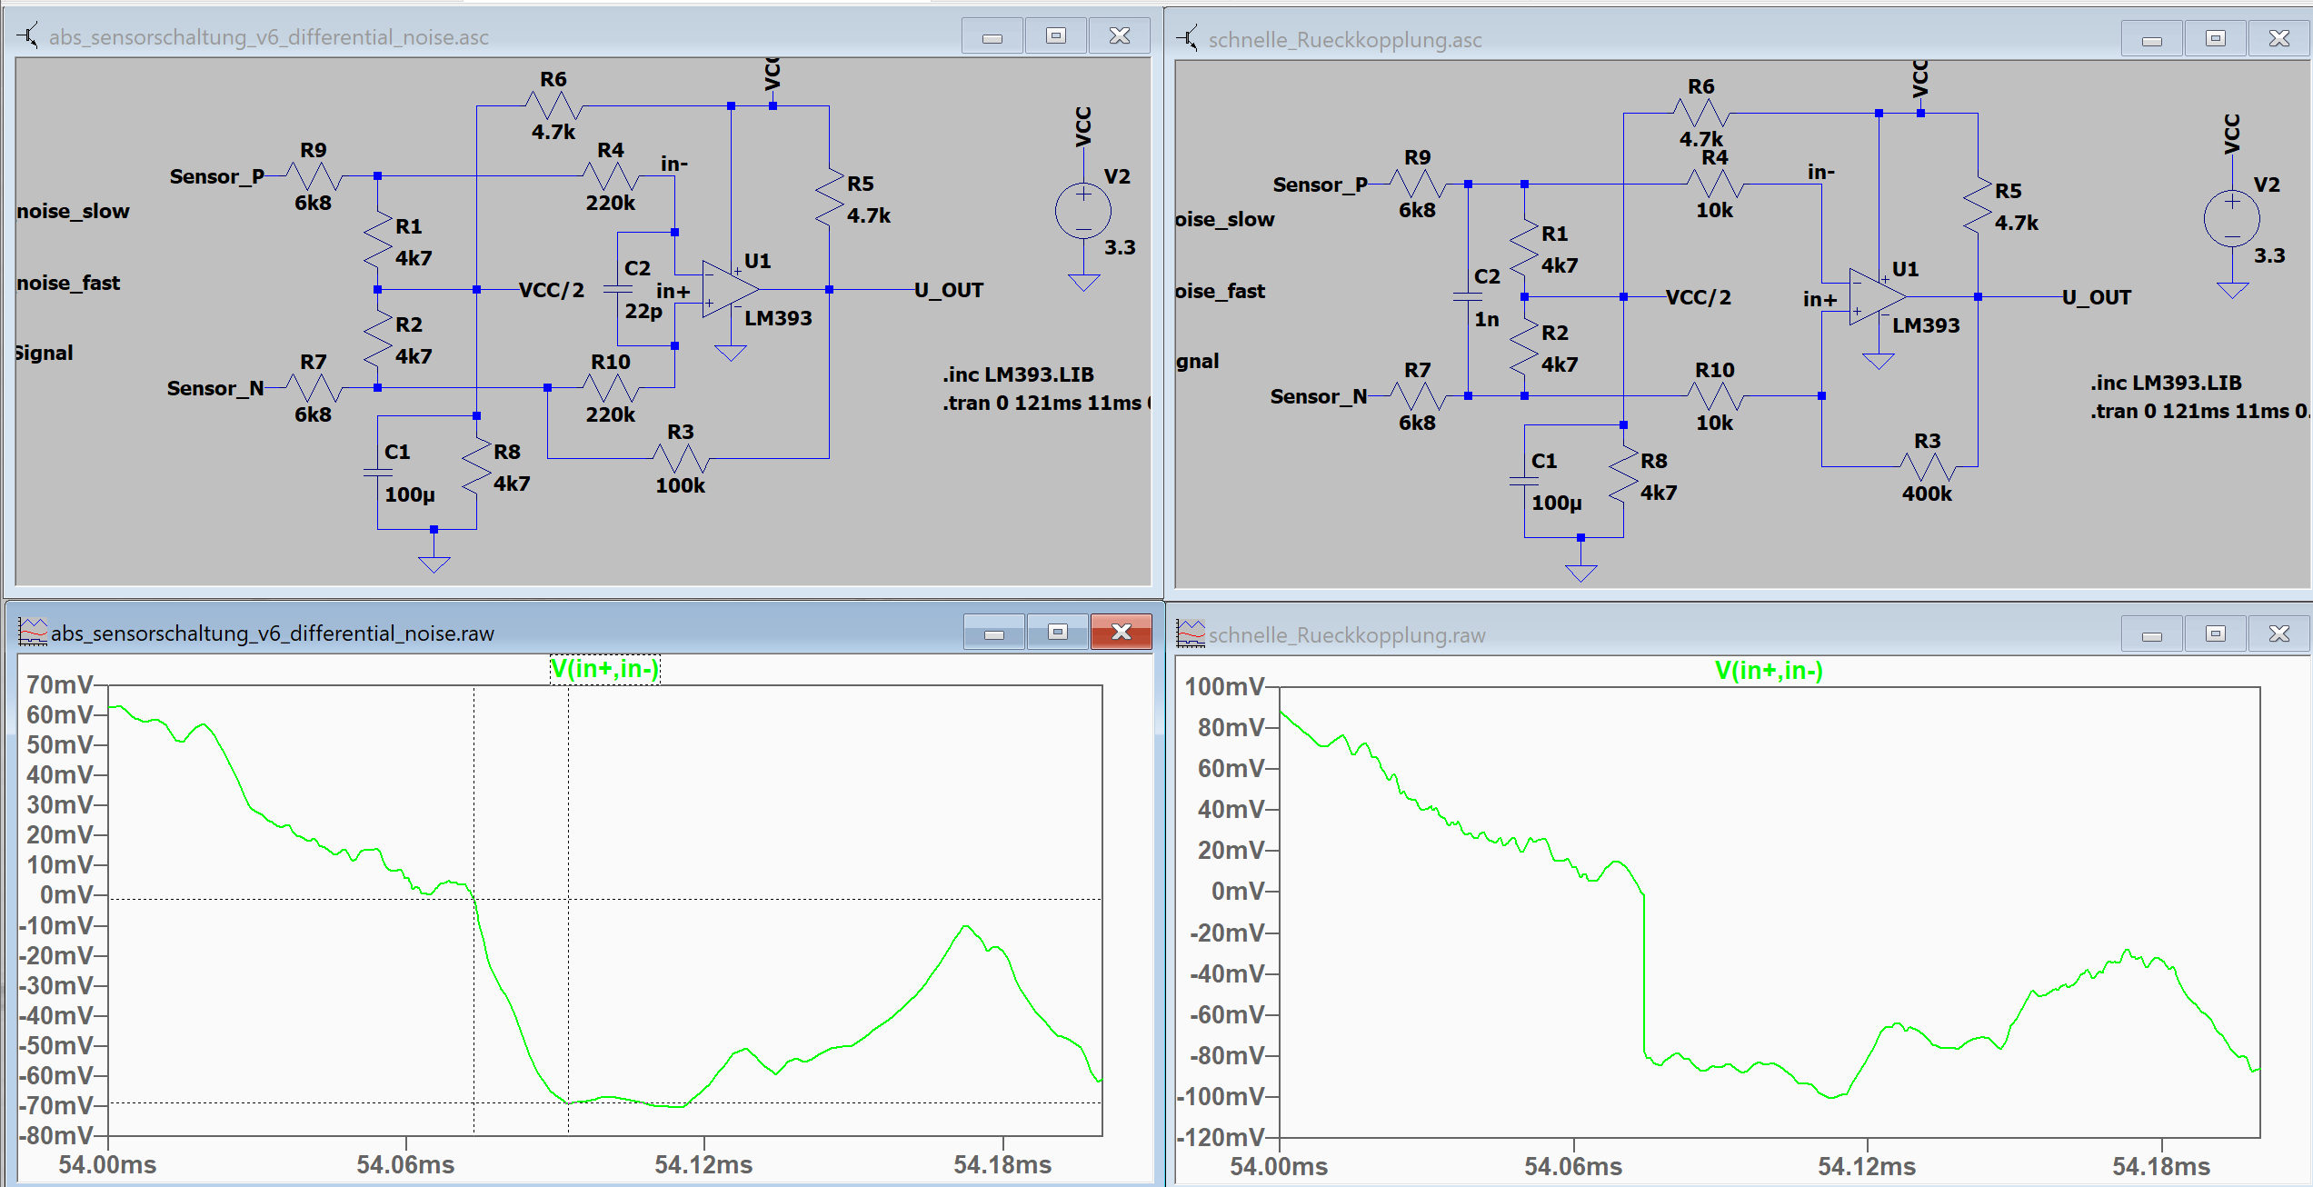The height and width of the screenshot is (1187, 2313).
Task: Click the 54.12ms time-axis label in abs_sensorschaltung plot
Action: point(703,1164)
